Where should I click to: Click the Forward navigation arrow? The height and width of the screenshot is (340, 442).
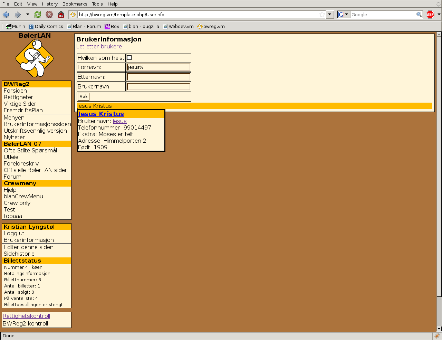coord(18,15)
